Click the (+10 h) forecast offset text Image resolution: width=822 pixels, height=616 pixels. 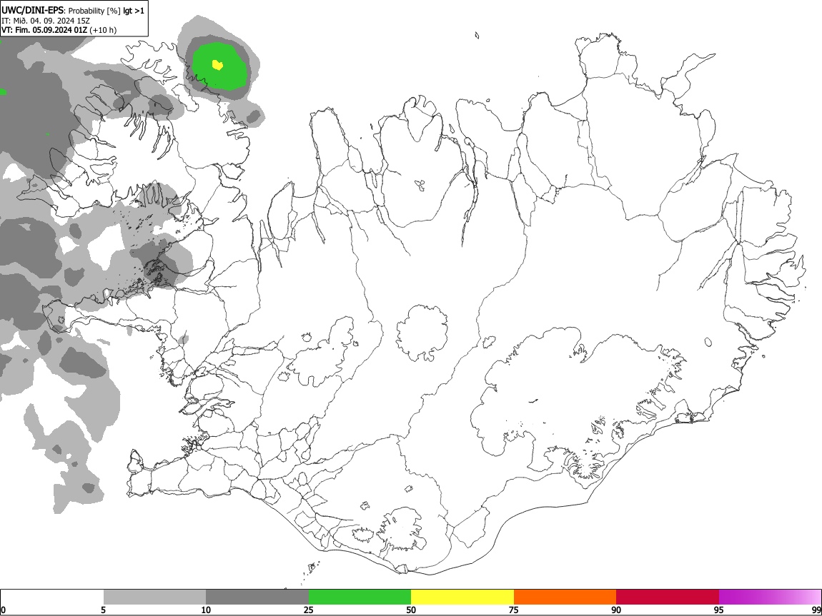pos(103,30)
